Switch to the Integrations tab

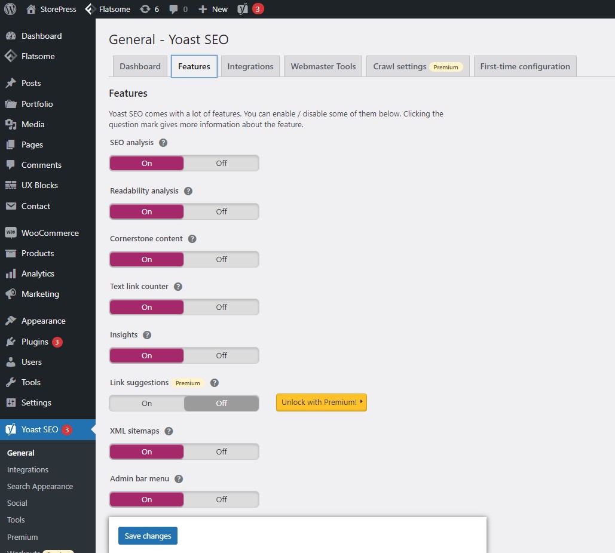click(250, 66)
